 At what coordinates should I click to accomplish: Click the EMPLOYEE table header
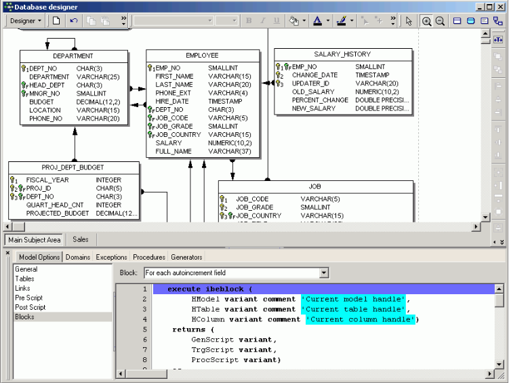click(202, 55)
